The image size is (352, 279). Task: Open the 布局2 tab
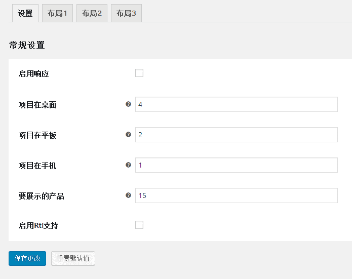(x=92, y=13)
